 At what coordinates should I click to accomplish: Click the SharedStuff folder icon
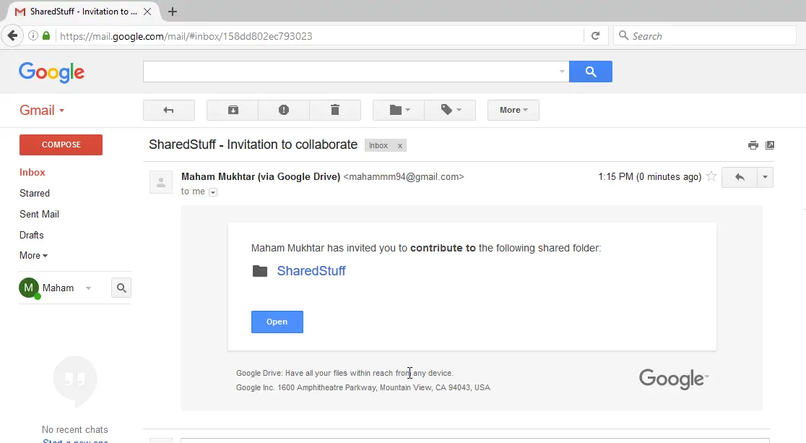[x=260, y=270]
